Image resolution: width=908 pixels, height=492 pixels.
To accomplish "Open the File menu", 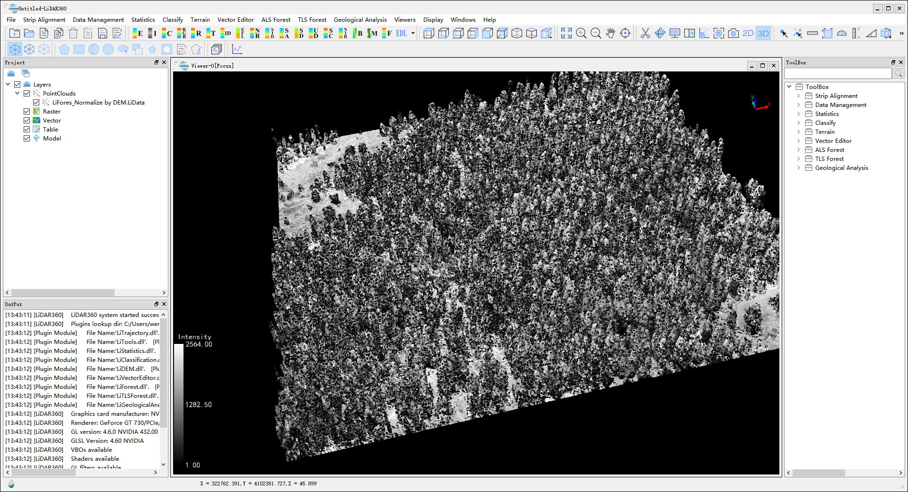I will 11,20.
